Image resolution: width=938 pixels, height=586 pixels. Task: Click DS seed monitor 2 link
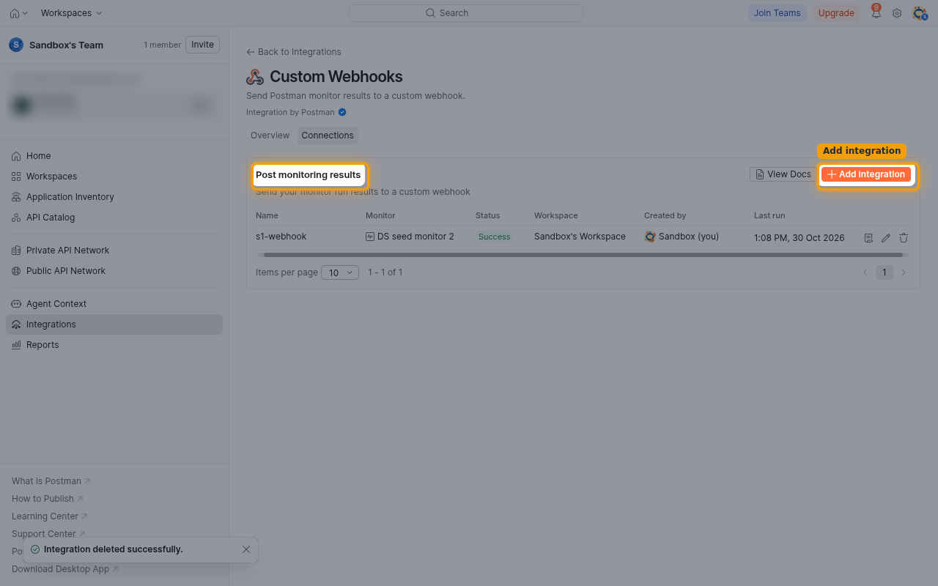coord(410,237)
